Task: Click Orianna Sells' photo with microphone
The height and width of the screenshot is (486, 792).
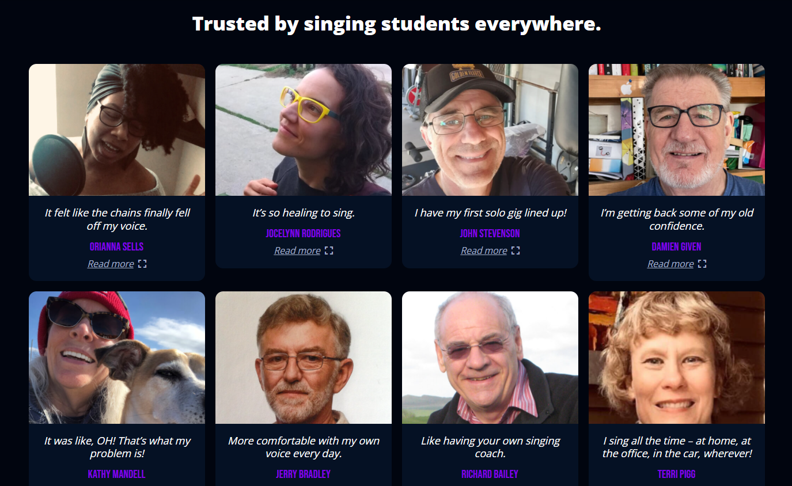Action: pos(117,130)
